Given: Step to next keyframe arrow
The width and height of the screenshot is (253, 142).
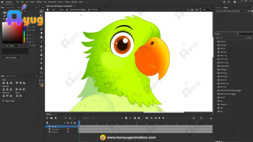Looking at the screenshot, I should (x=130, y=118).
